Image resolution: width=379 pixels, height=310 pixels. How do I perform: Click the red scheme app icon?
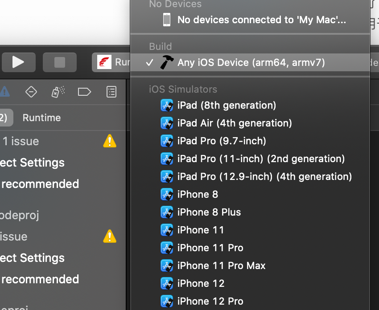click(x=104, y=62)
